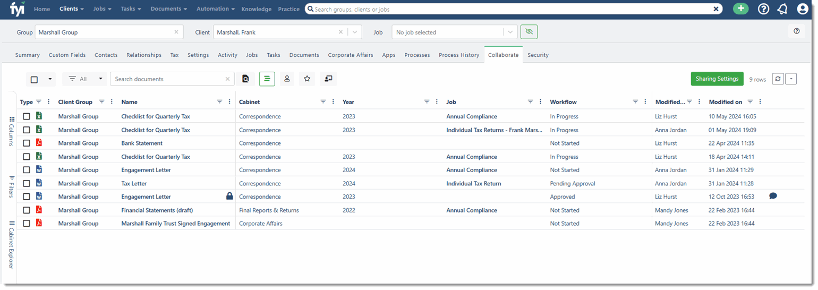Click the filter icon in Job column header
Image resolution: width=818 pixels, height=290 pixels.
tap(530, 101)
